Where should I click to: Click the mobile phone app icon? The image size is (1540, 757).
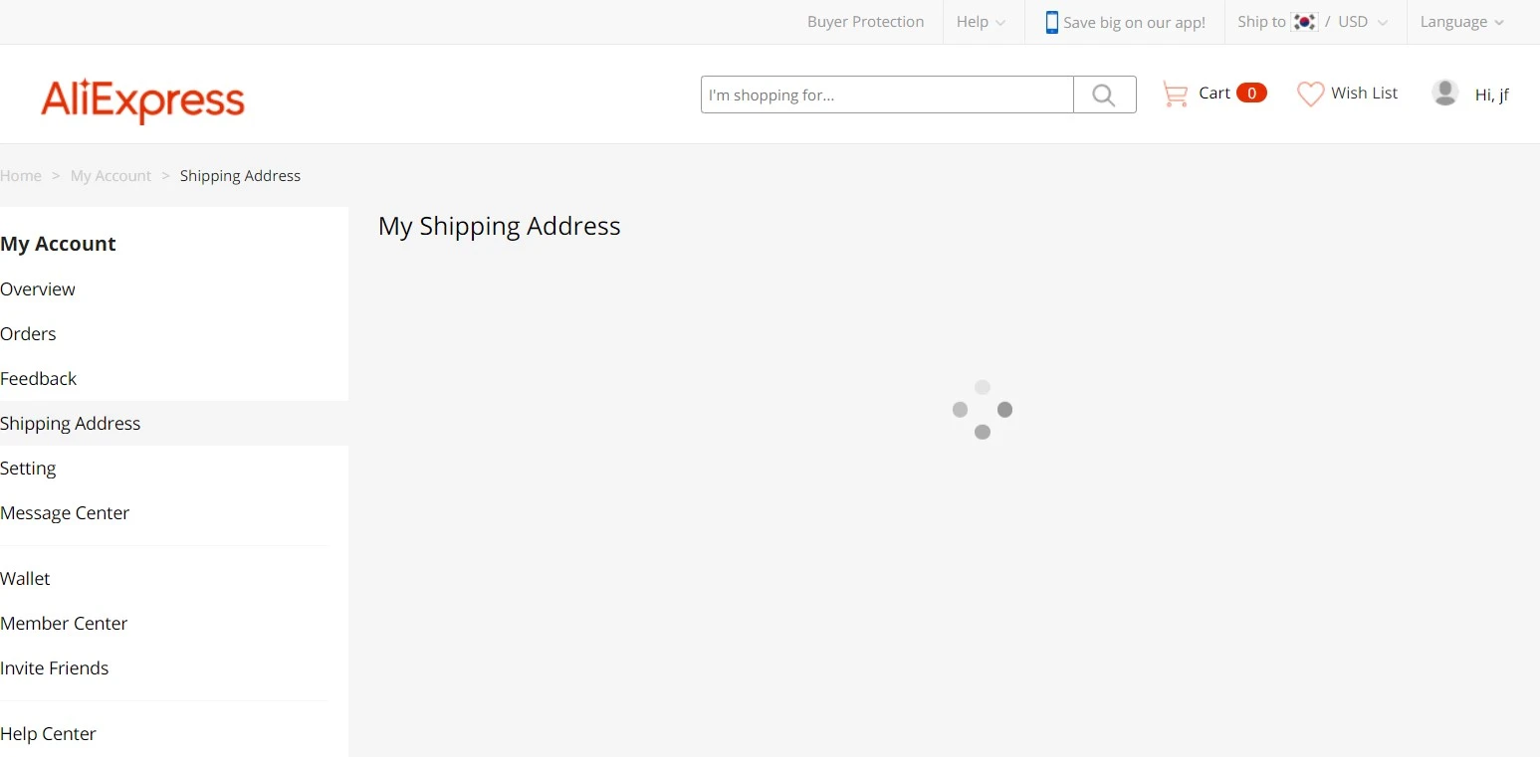[x=1051, y=22]
